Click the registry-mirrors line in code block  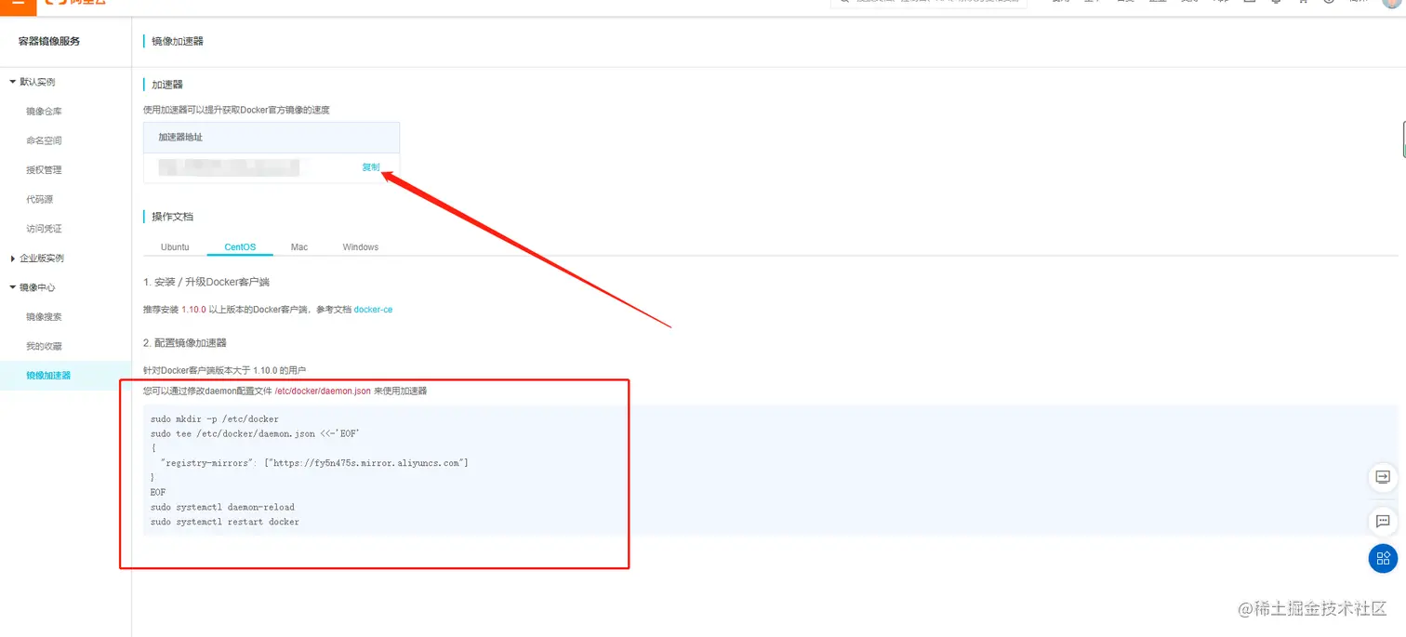coord(314,463)
